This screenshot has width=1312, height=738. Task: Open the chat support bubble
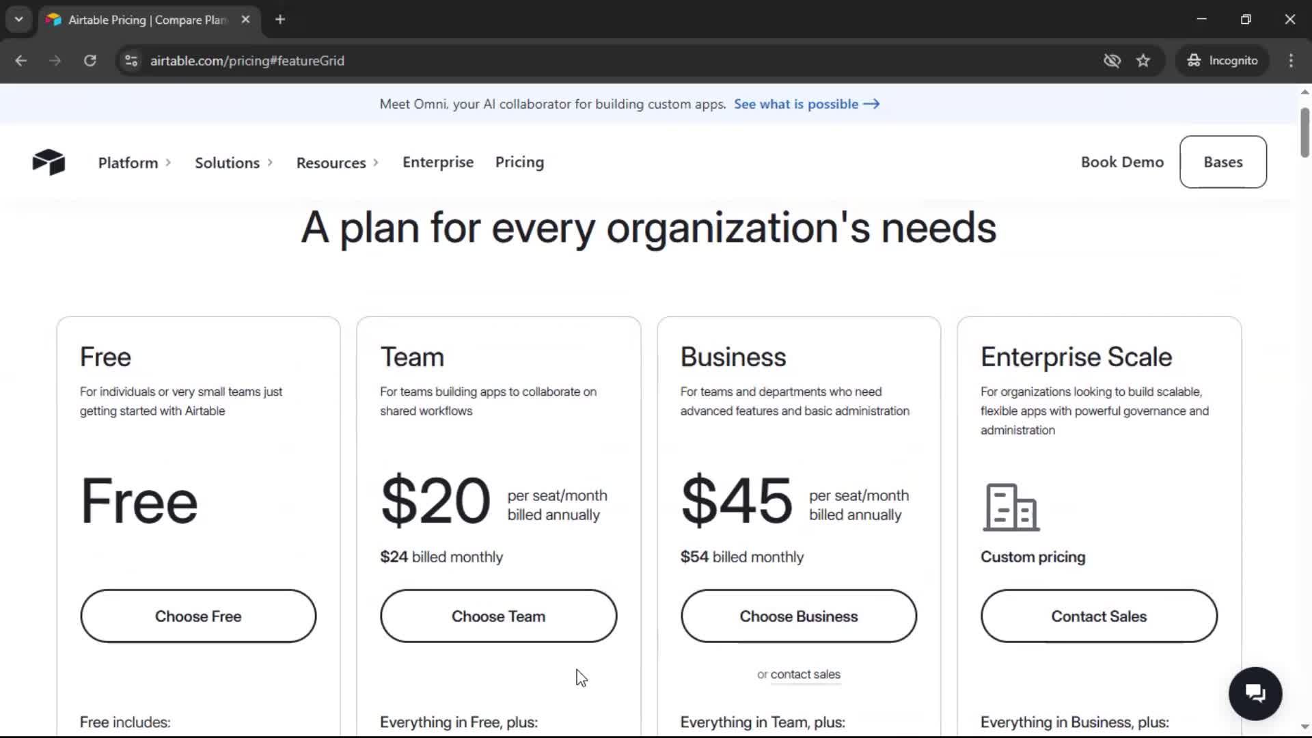(1255, 694)
